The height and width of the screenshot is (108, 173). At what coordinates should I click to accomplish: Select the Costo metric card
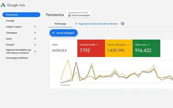[64, 48]
